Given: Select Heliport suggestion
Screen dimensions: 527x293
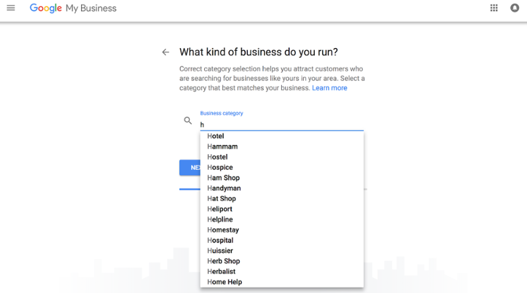Looking at the screenshot, I should click(282, 209).
